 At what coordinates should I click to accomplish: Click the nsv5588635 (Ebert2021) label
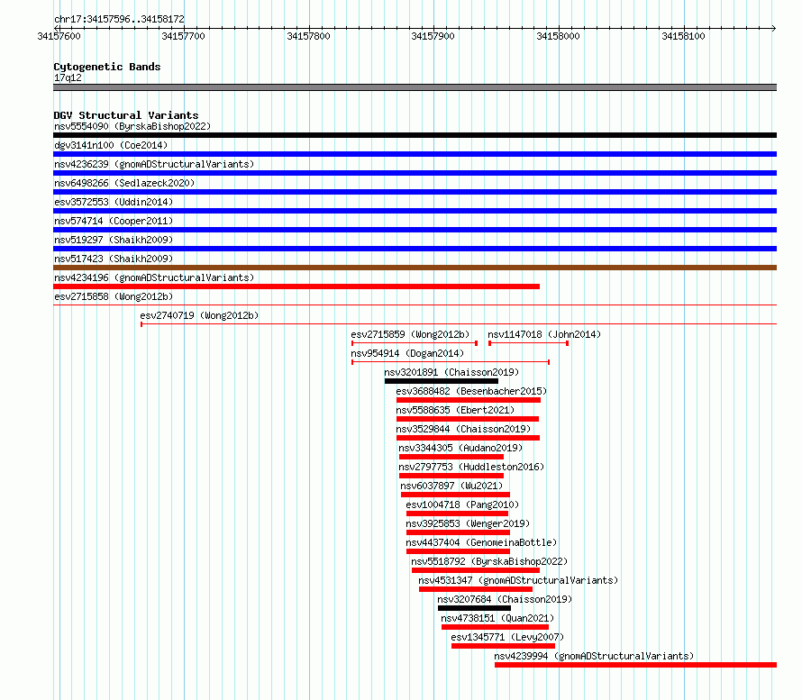pos(455,410)
